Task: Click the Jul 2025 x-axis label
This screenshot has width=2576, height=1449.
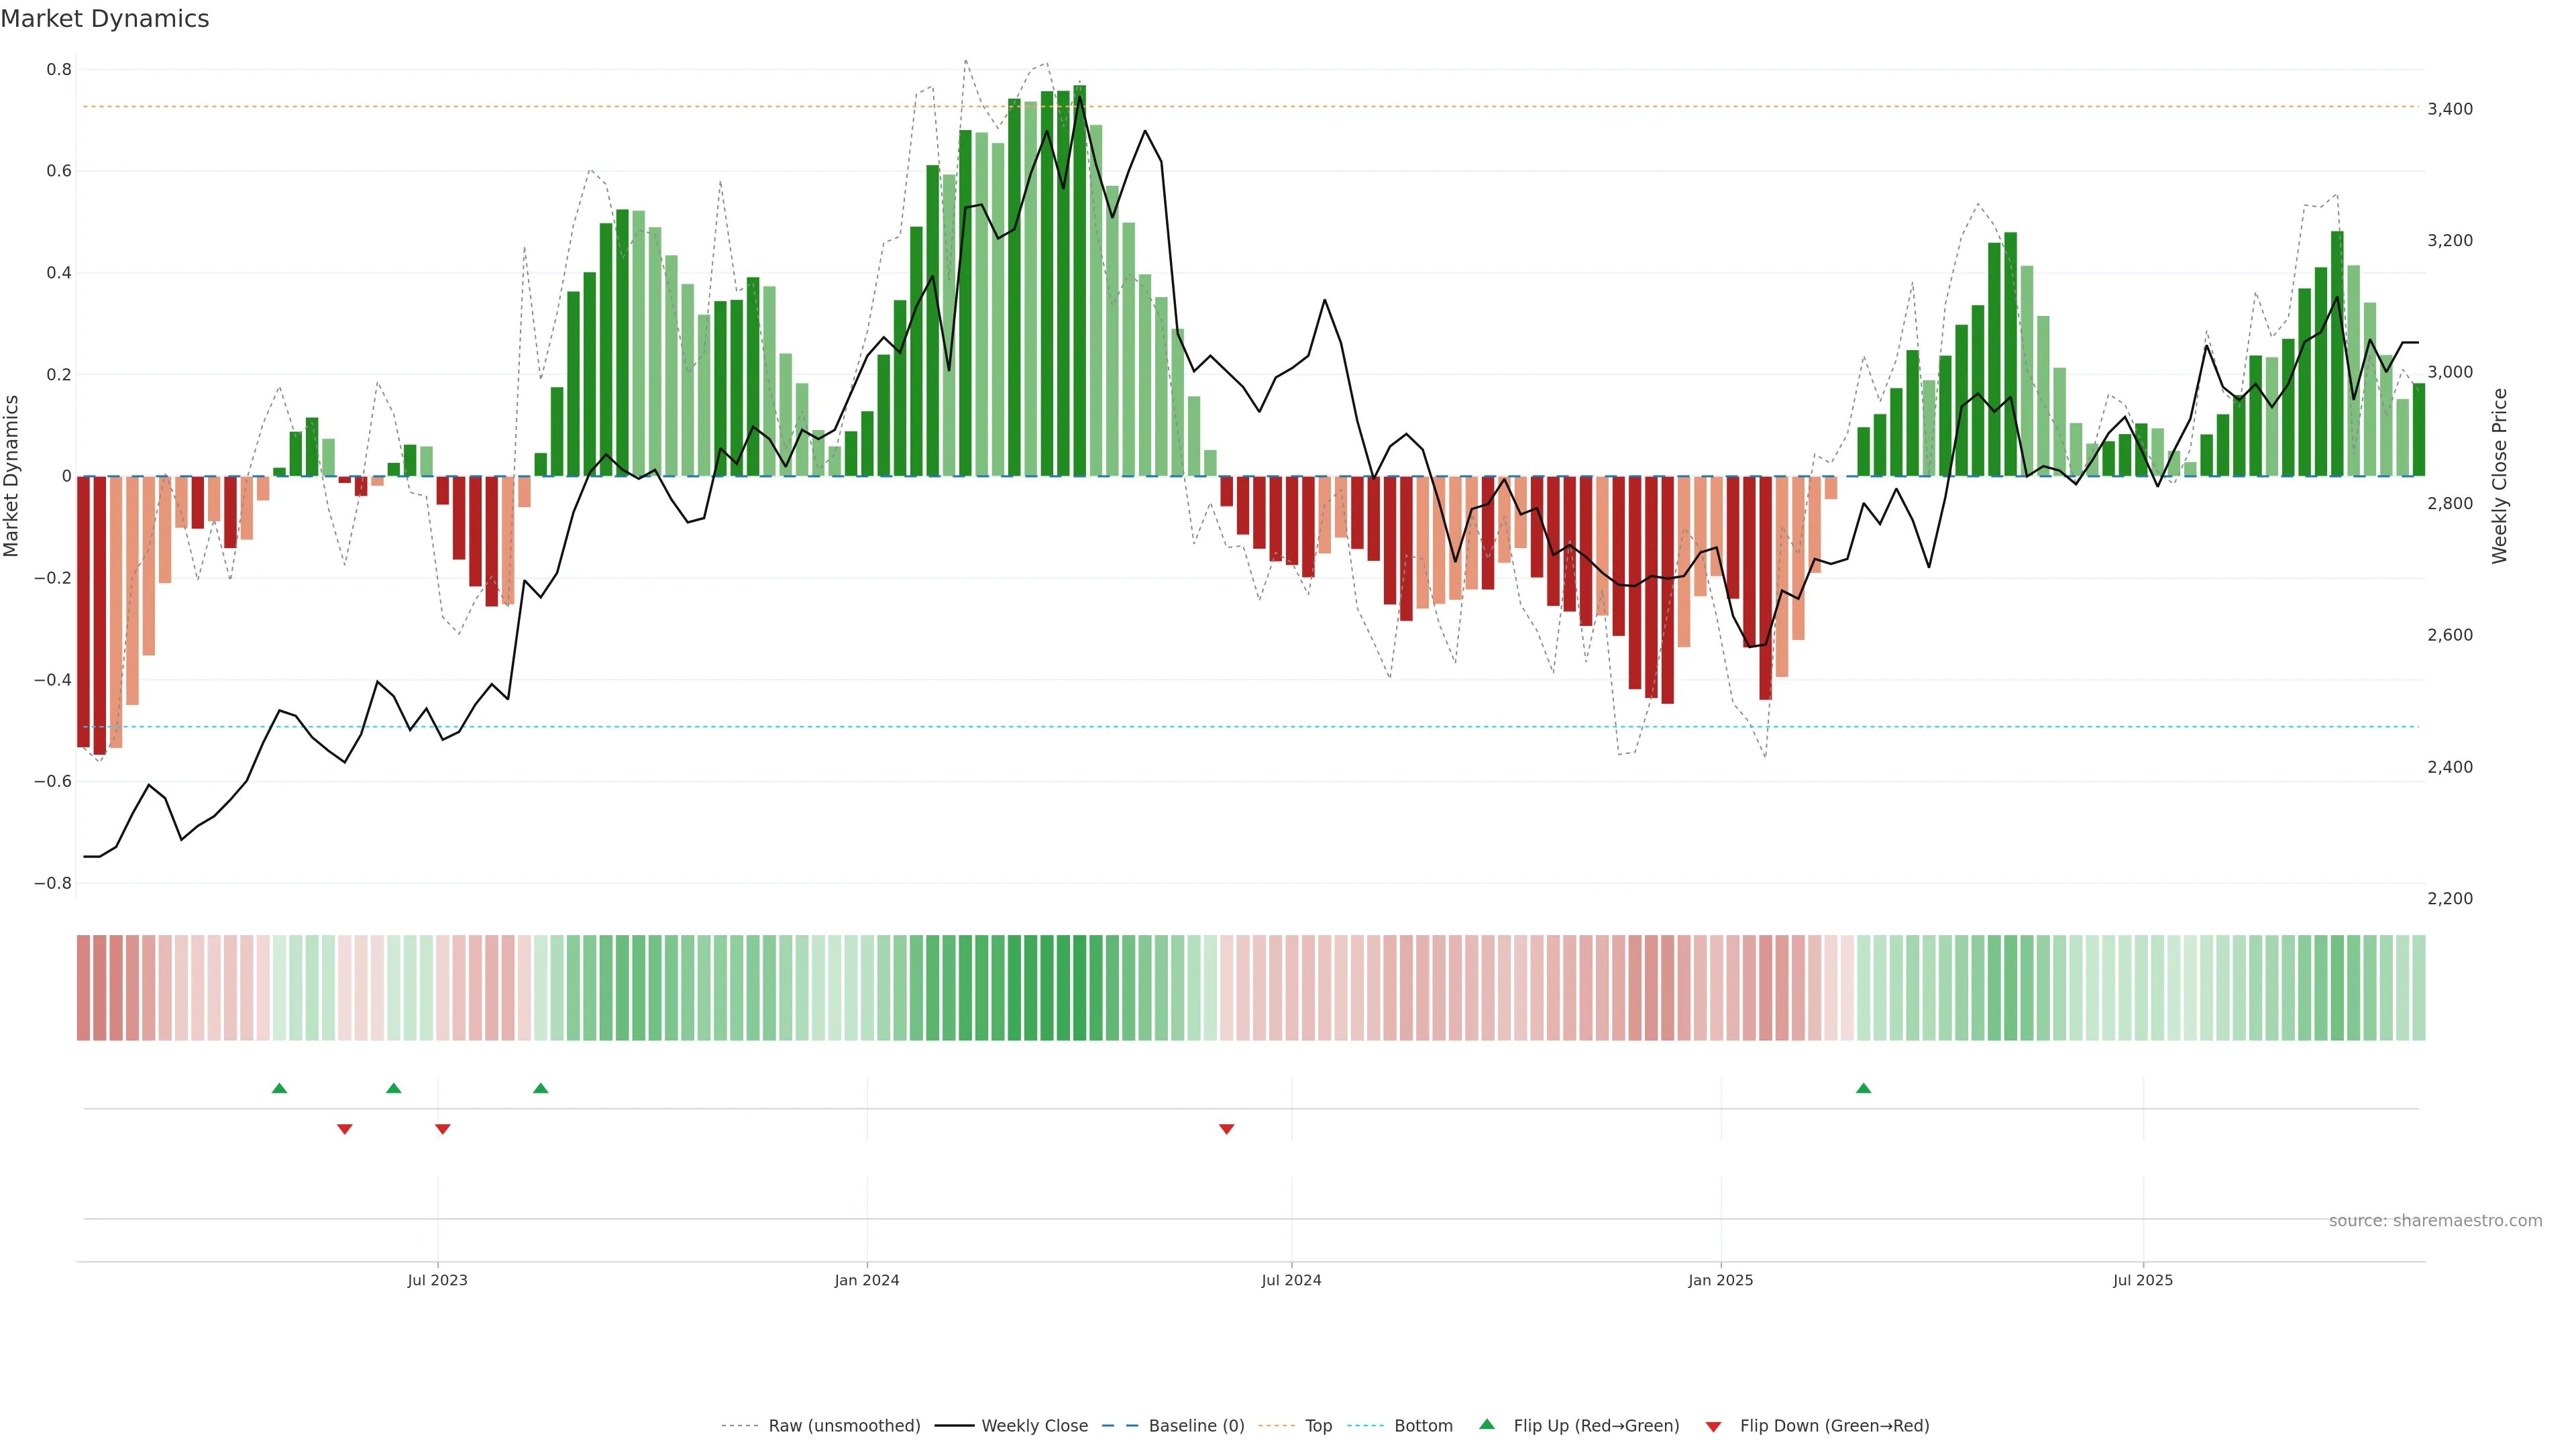Action: pyautogui.click(x=2142, y=1280)
